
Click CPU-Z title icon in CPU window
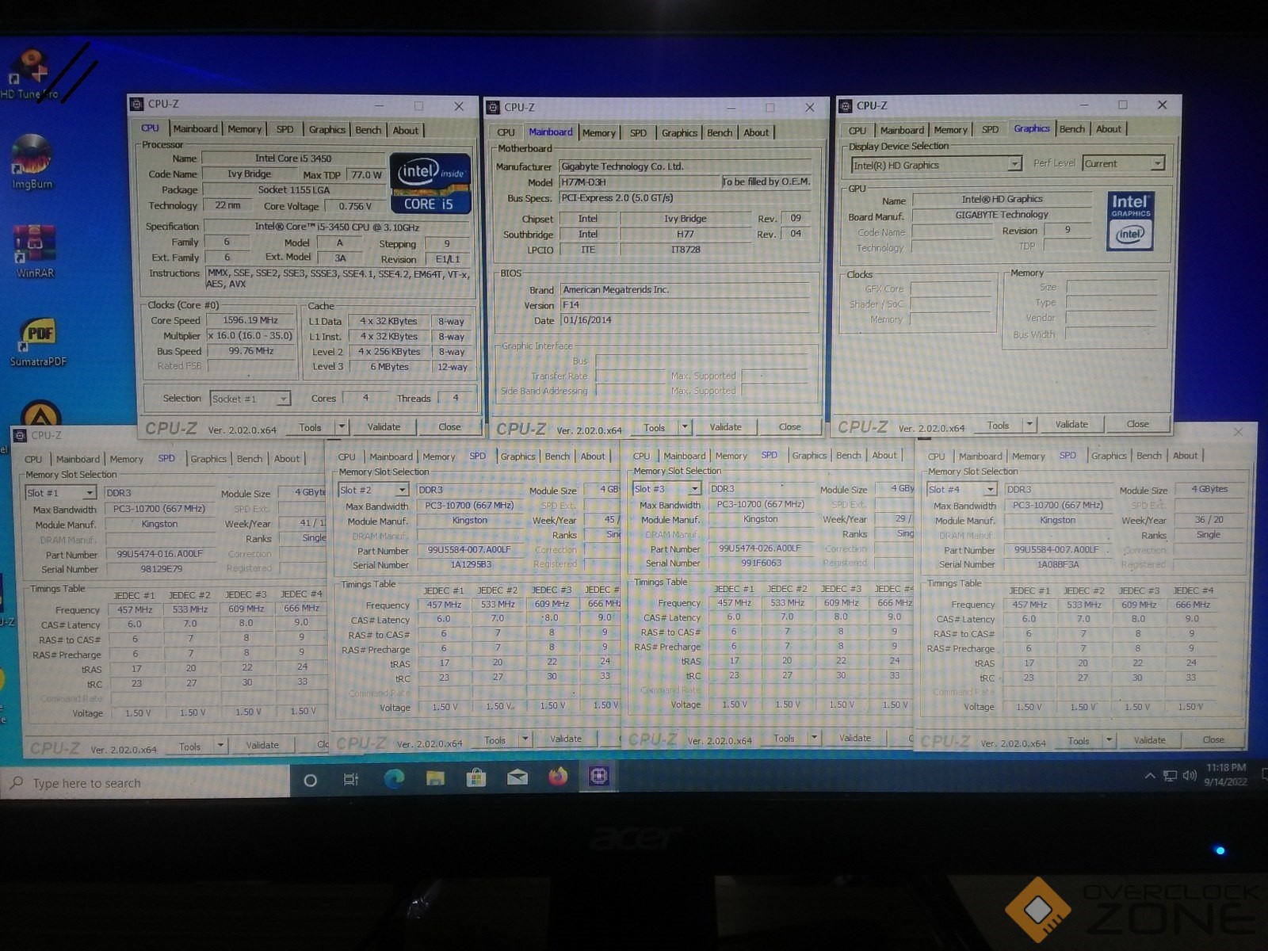click(x=137, y=104)
